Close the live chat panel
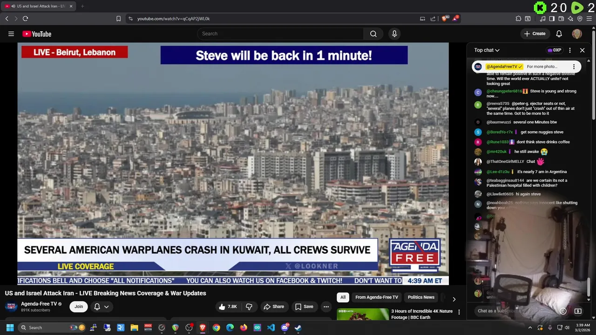 point(582,50)
